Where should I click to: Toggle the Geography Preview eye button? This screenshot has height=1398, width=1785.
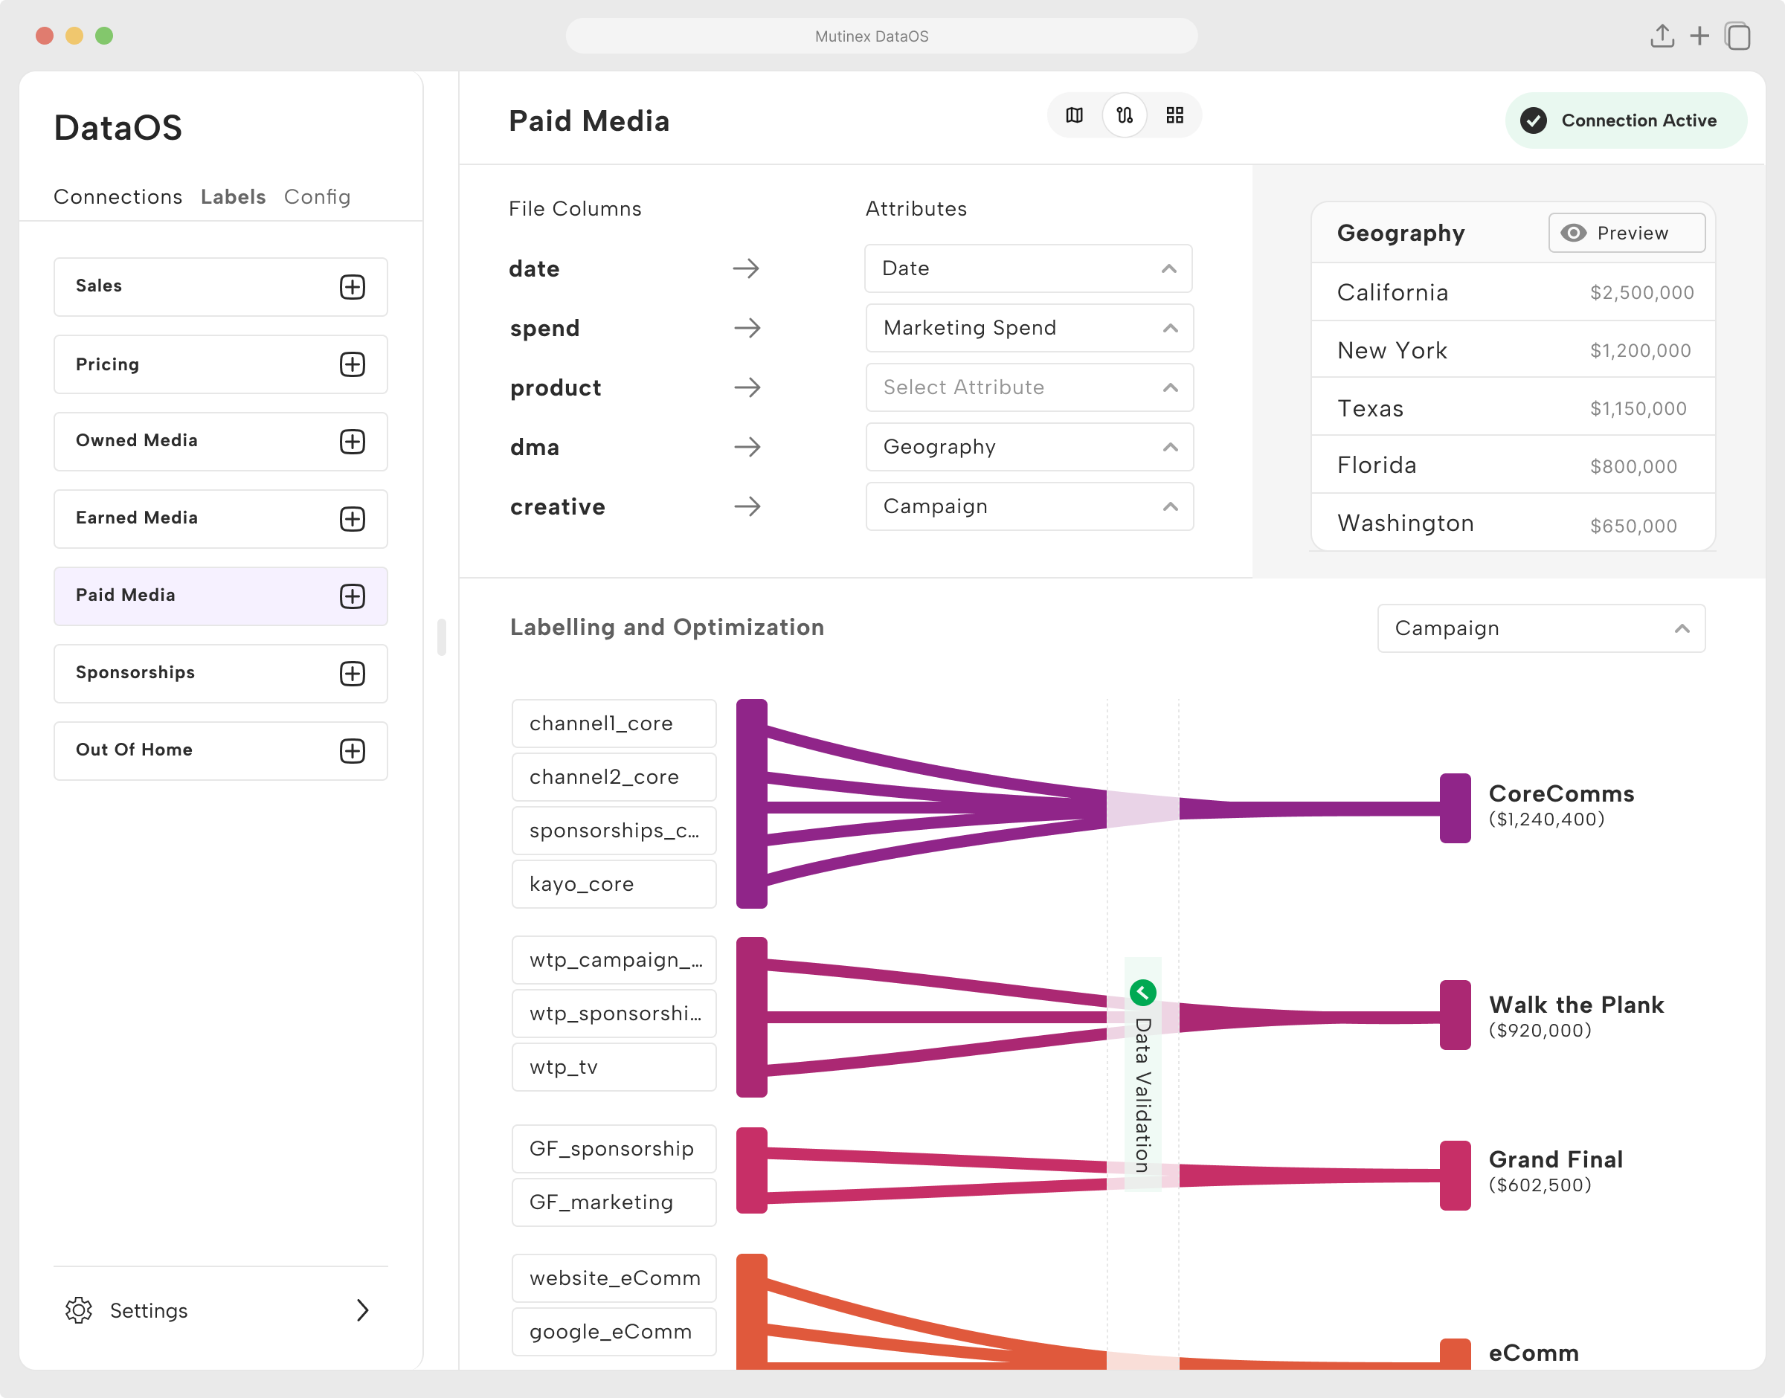(1627, 233)
